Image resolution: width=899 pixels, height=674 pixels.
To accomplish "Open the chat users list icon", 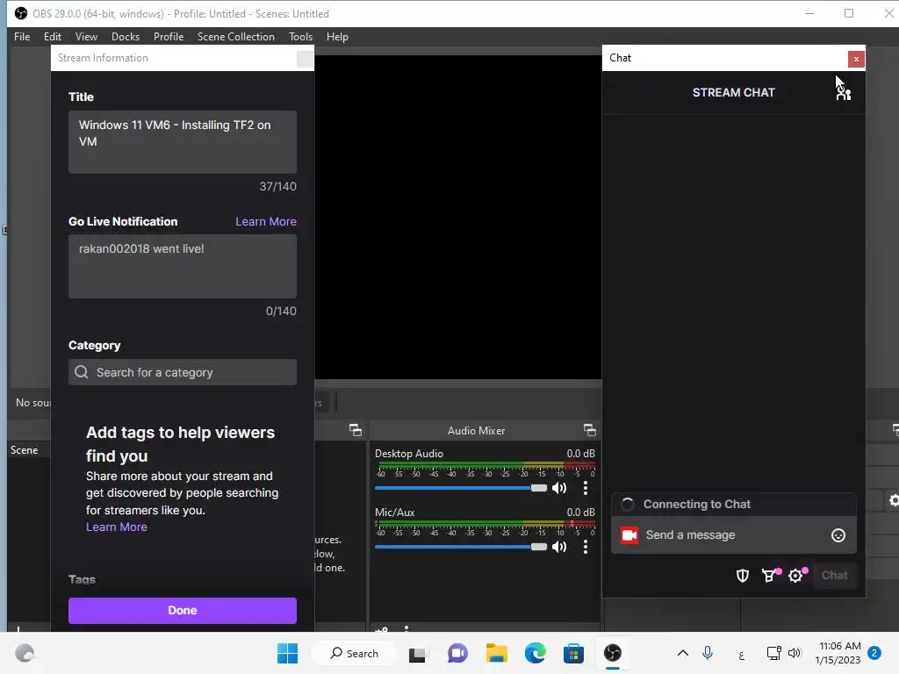I will pos(844,93).
